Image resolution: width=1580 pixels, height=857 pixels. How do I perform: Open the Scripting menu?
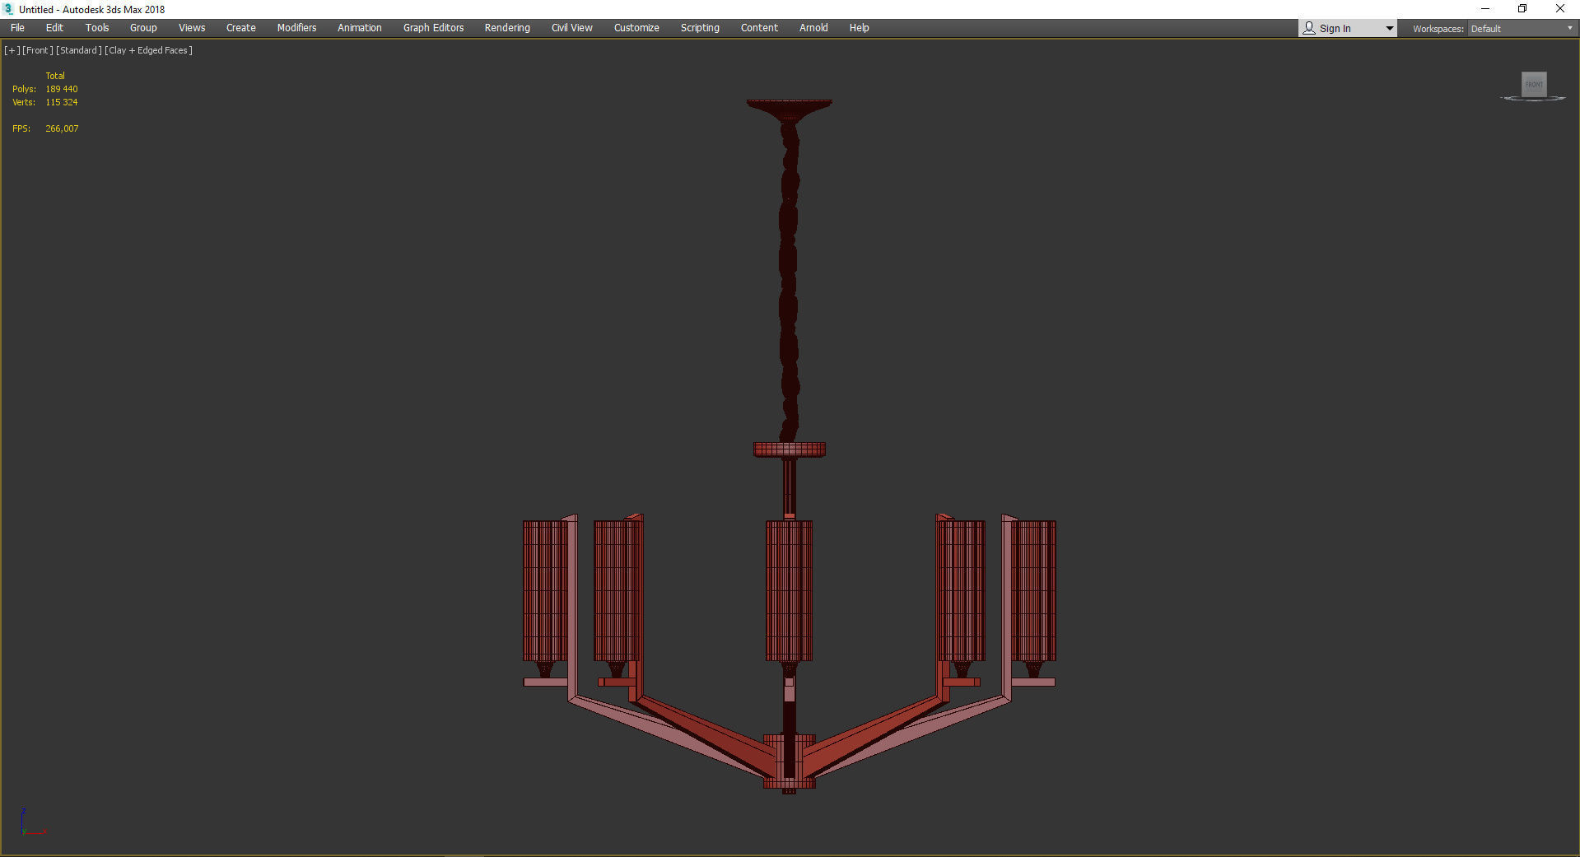[x=700, y=28]
